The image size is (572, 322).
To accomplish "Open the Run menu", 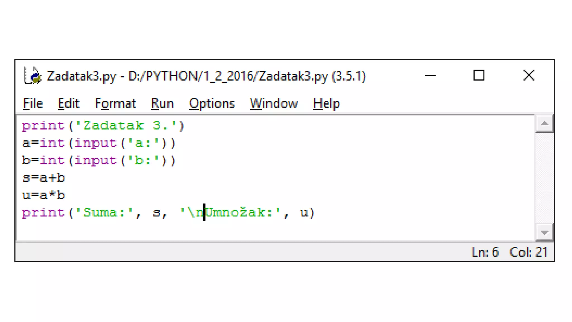I will coord(162,104).
